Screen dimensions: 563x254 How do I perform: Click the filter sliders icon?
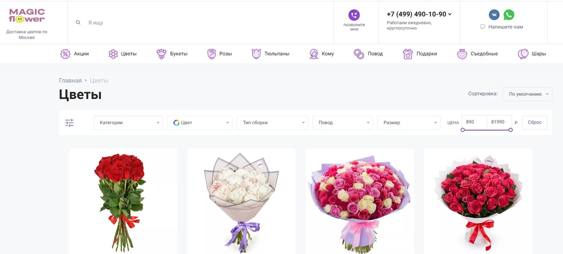pyautogui.click(x=69, y=123)
